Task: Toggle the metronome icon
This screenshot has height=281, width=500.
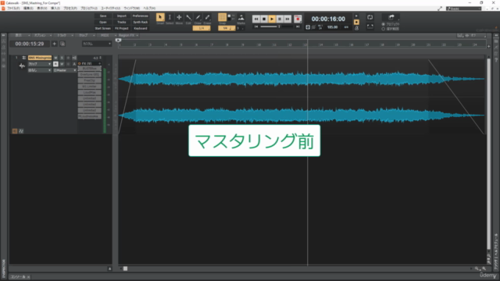Action: coord(356,28)
